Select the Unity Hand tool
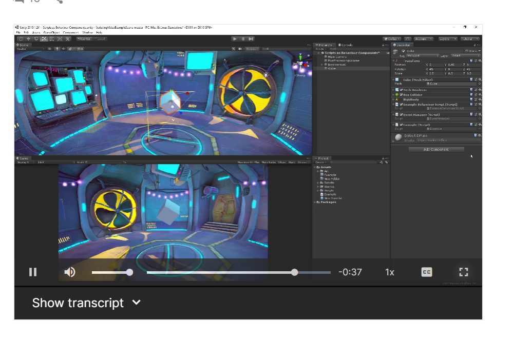513x342 pixels. tap(21, 39)
